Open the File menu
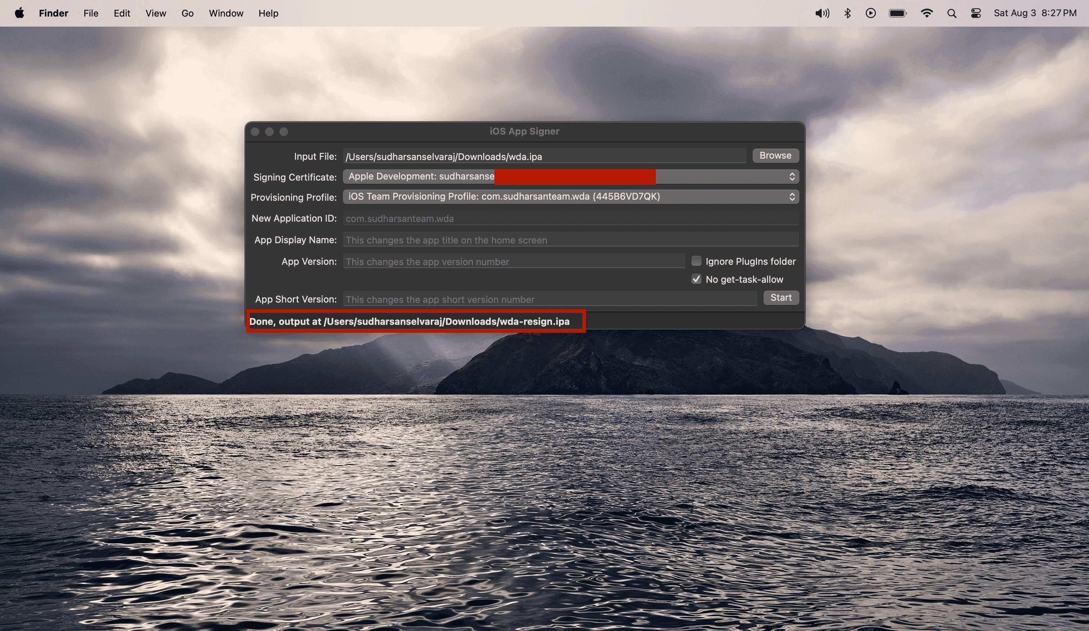Viewport: 1089px width, 631px height. 91,13
